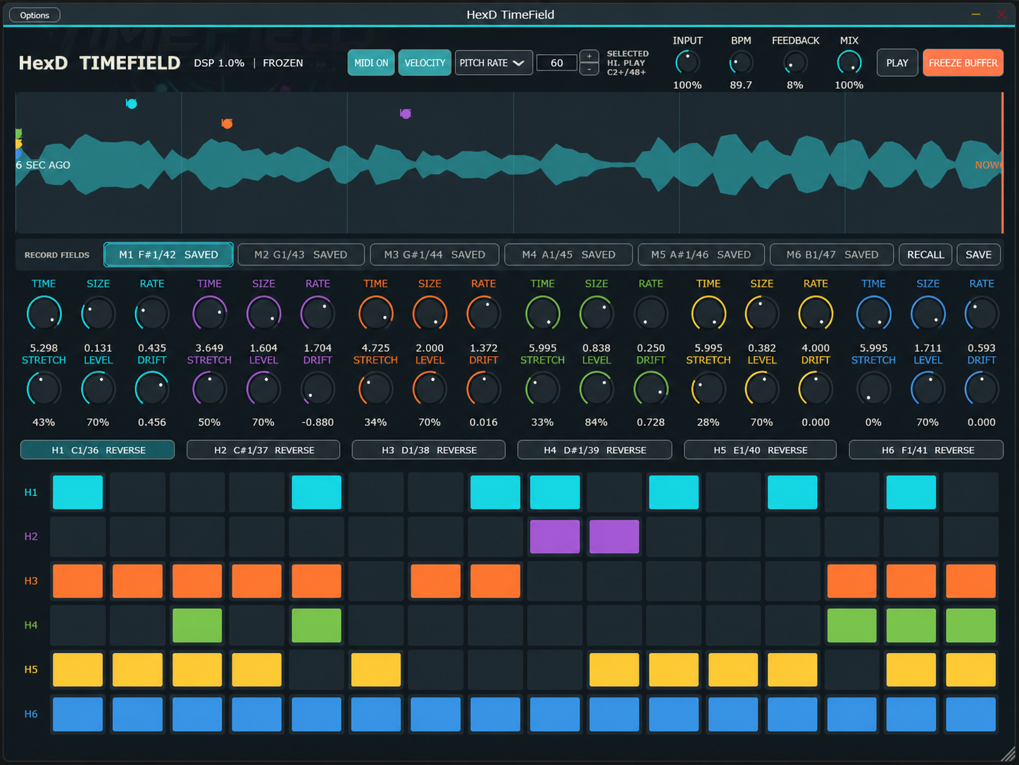Adjust H2 DRIFT knob at -0.880
The width and height of the screenshot is (1019, 765).
click(x=318, y=388)
